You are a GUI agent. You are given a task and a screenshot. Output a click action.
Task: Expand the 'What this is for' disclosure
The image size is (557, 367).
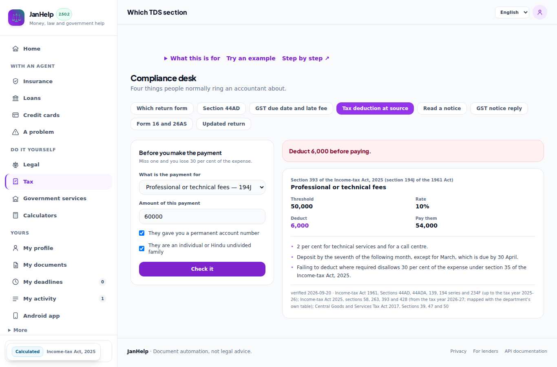click(x=192, y=58)
